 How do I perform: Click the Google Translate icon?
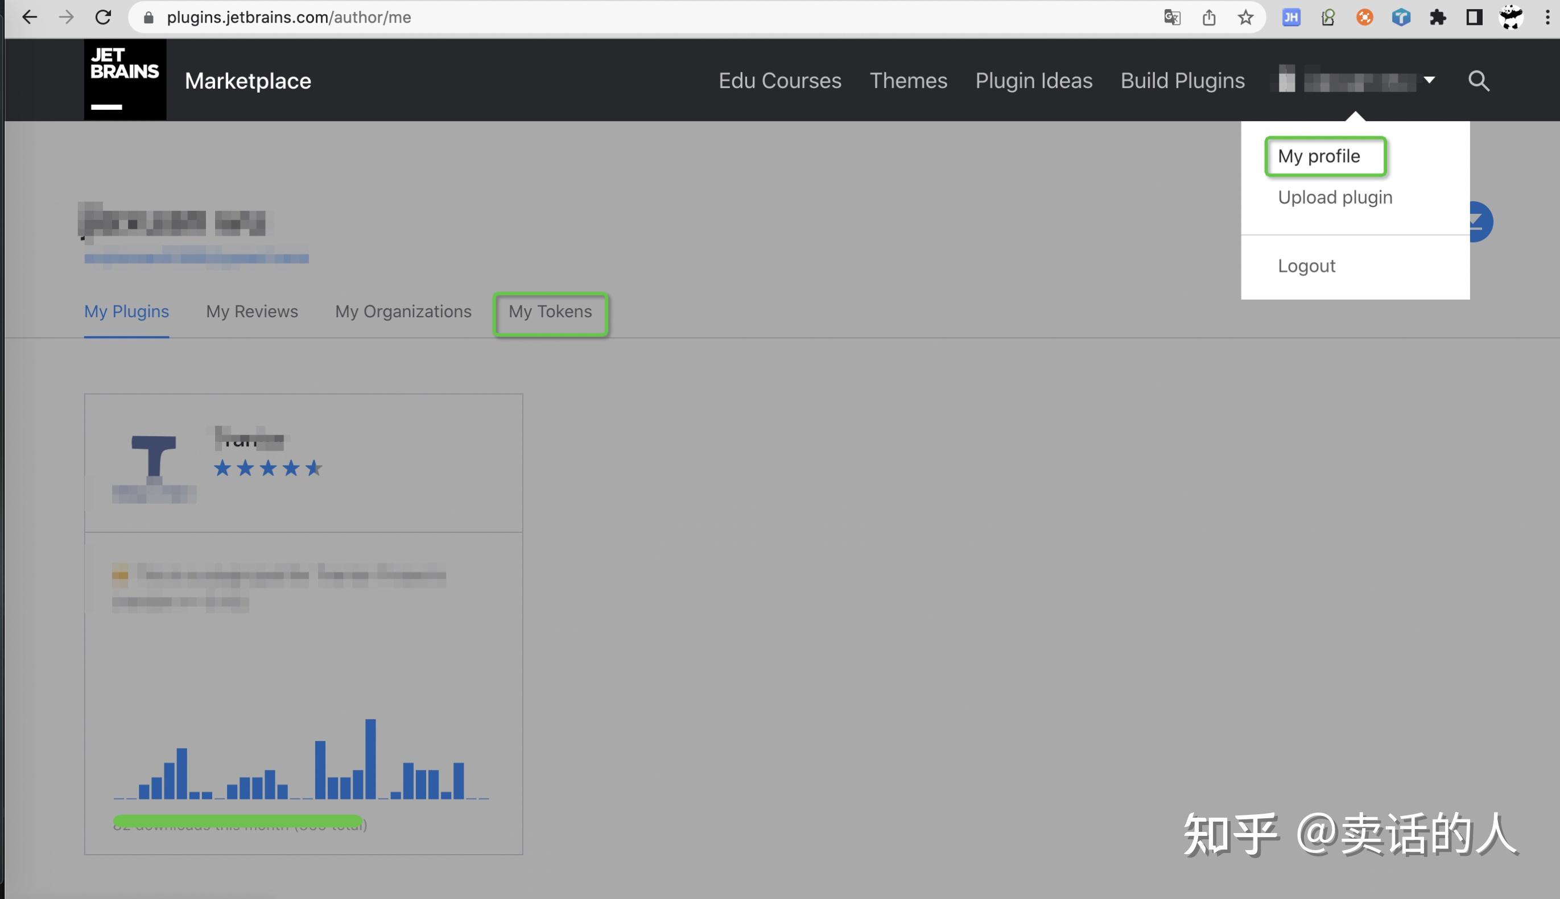(x=1171, y=17)
